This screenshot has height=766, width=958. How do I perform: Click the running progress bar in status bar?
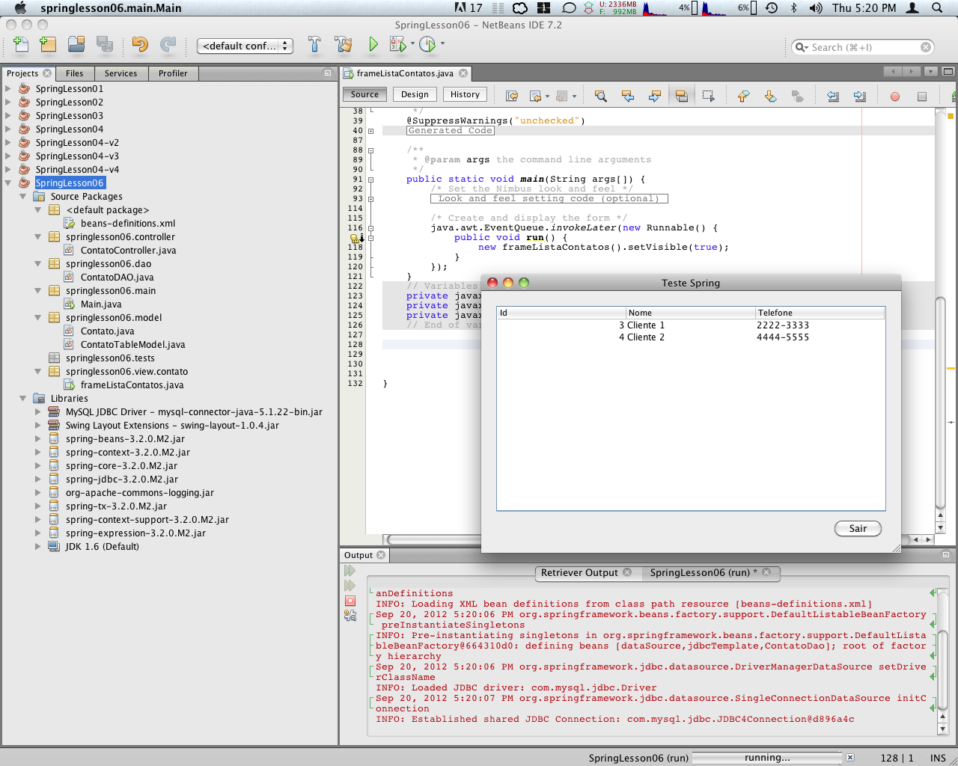(767, 758)
